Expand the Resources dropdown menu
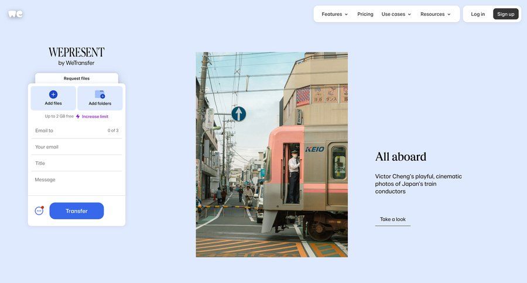 435,14
